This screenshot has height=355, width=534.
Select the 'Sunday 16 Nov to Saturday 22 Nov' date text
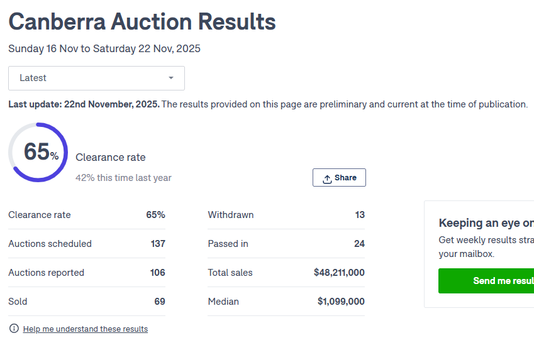tap(104, 48)
